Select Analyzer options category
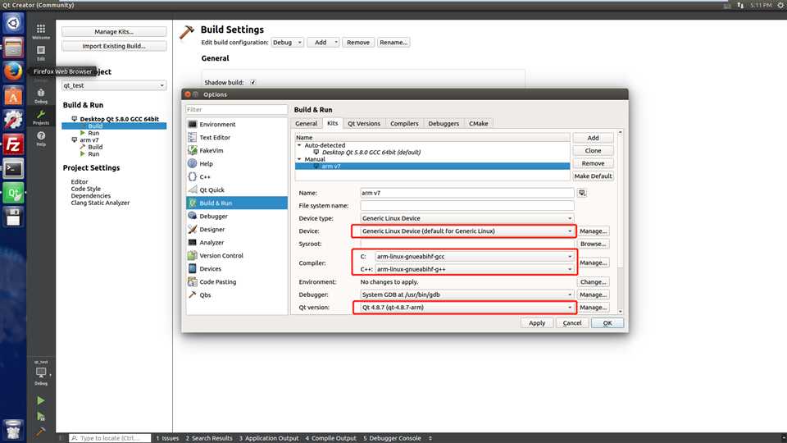Viewport: 787px width, 443px height. pyautogui.click(x=236, y=242)
